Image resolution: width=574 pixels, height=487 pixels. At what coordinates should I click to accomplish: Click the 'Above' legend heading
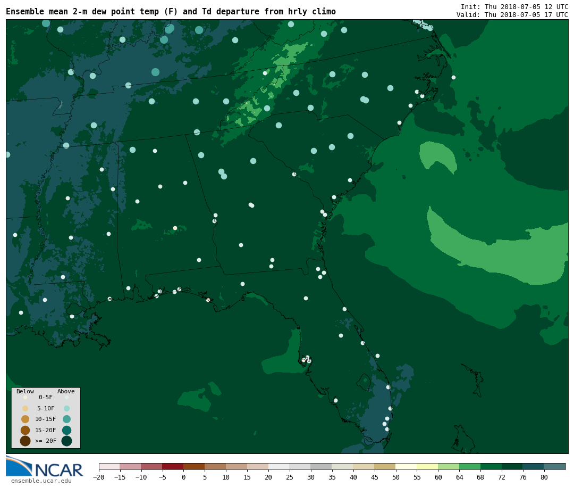(x=66, y=391)
